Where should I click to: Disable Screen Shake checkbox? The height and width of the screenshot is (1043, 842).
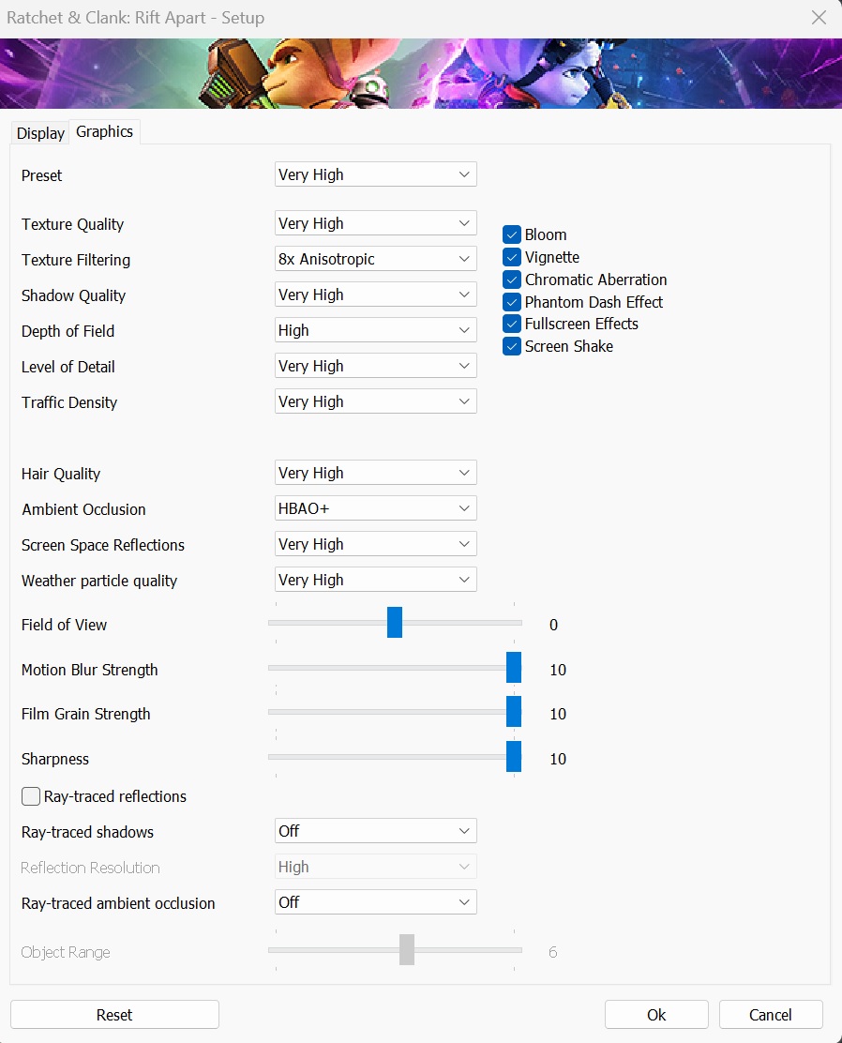pyautogui.click(x=511, y=346)
